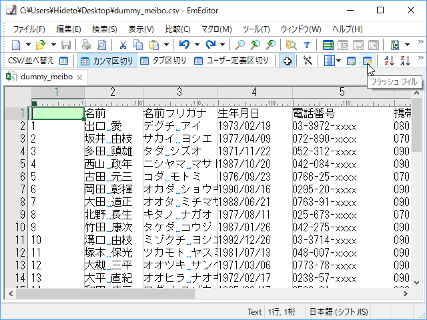This screenshot has height=320, width=427.
Task: Click the Redo arrow icon
Action: click(x=210, y=45)
